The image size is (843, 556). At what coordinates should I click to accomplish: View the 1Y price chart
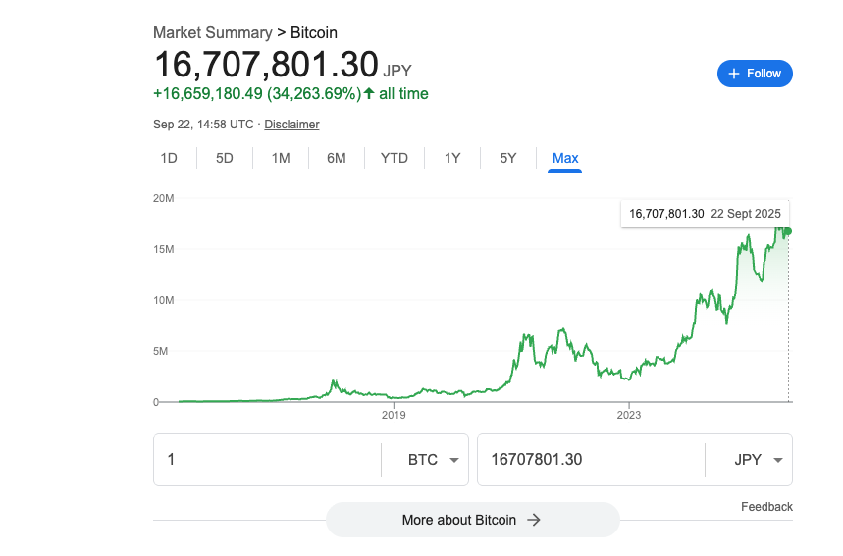(452, 158)
